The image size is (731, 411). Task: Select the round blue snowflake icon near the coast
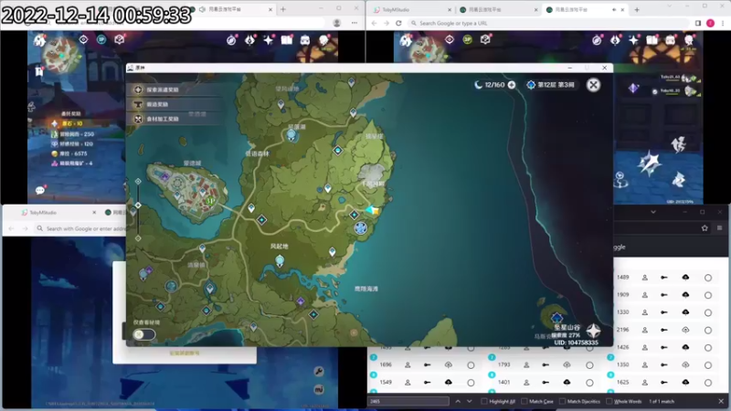pyautogui.click(x=360, y=227)
